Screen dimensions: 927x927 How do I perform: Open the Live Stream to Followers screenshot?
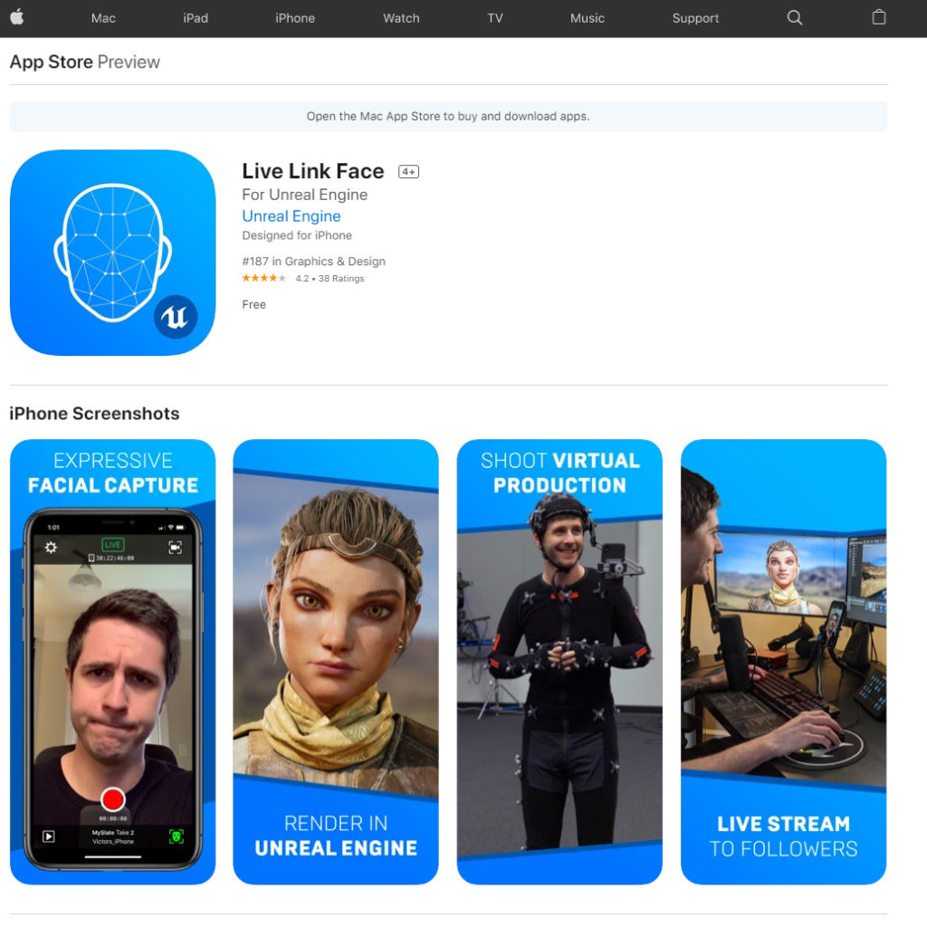pyautogui.click(x=783, y=662)
